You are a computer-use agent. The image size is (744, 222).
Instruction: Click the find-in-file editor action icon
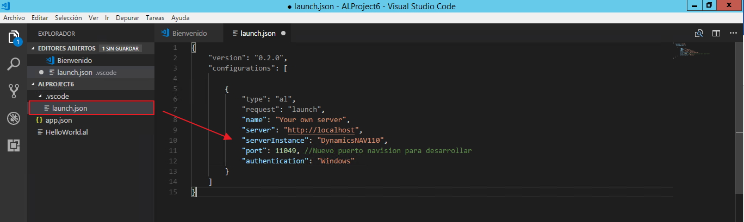[699, 34]
